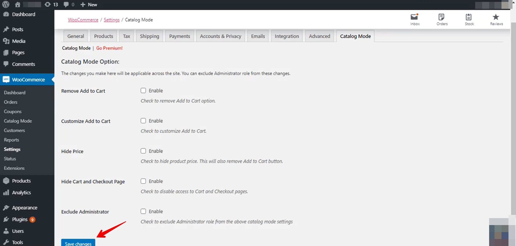Open the WooCommerce Inbox icon
516x246 pixels.
pos(414,17)
